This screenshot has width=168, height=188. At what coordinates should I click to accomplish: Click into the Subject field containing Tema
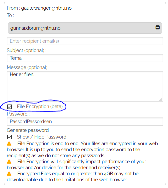coord(85,58)
